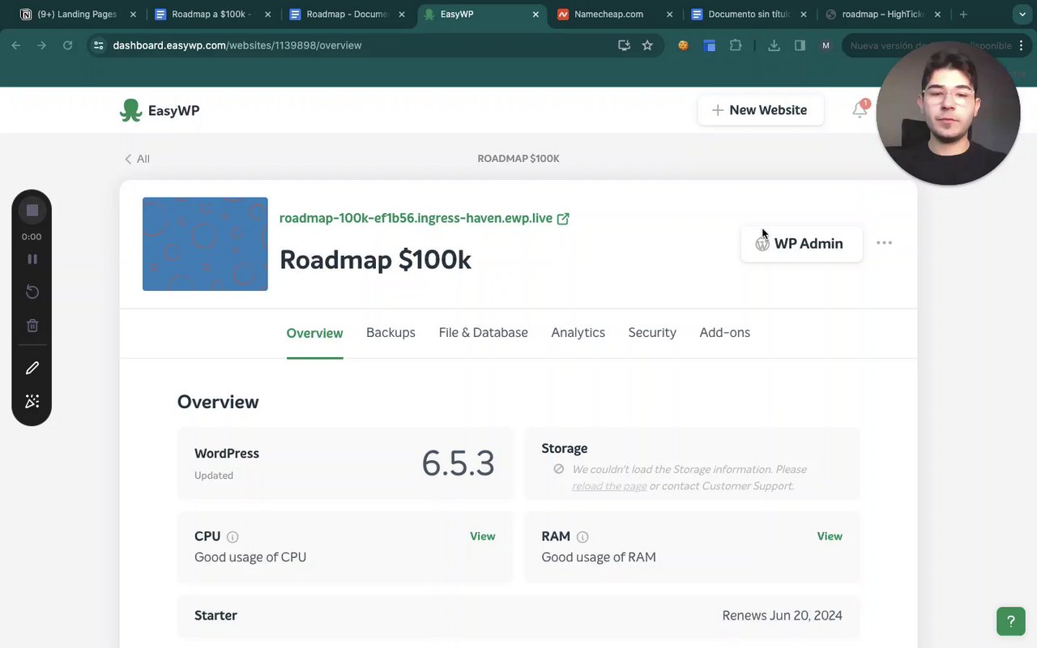Click the screen cast icon in address bar
The width and height of the screenshot is (1037, 648).
[624, 45]
